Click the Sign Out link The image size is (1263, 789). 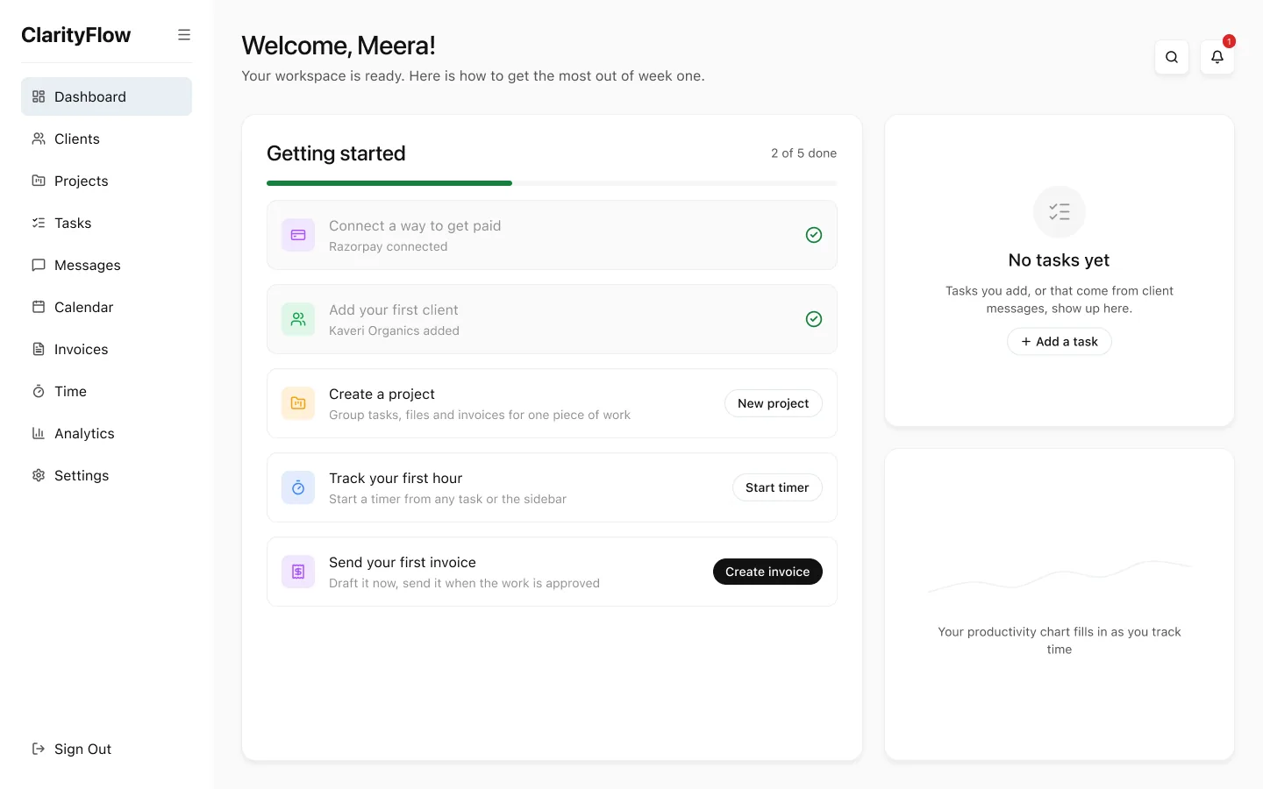pyautogui.click(x=106, y=749)
